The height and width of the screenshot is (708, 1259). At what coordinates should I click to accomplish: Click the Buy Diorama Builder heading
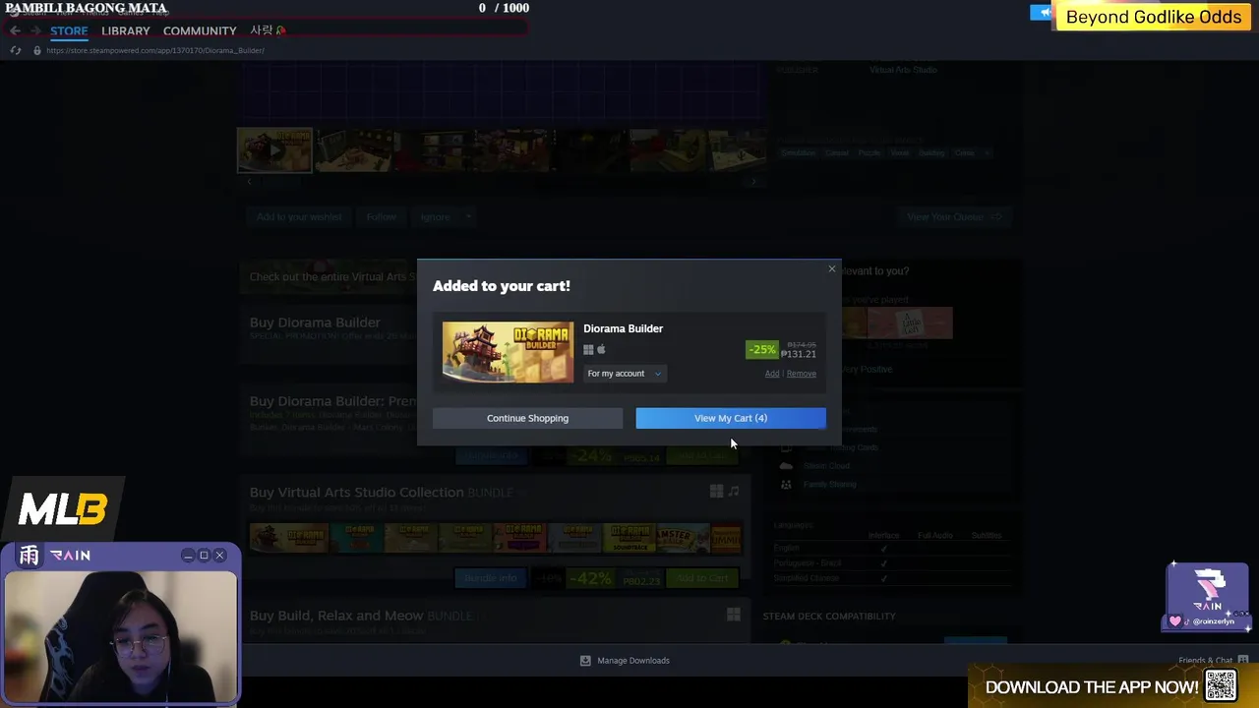click(315, 323)
